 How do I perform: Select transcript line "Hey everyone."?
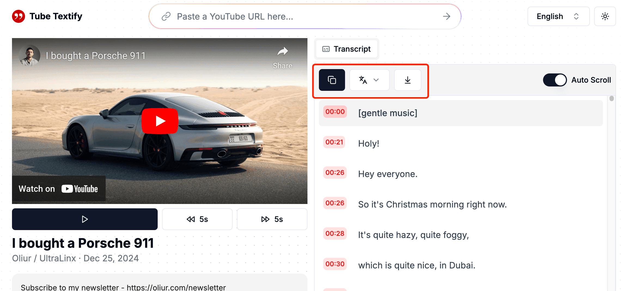[388, 174]
